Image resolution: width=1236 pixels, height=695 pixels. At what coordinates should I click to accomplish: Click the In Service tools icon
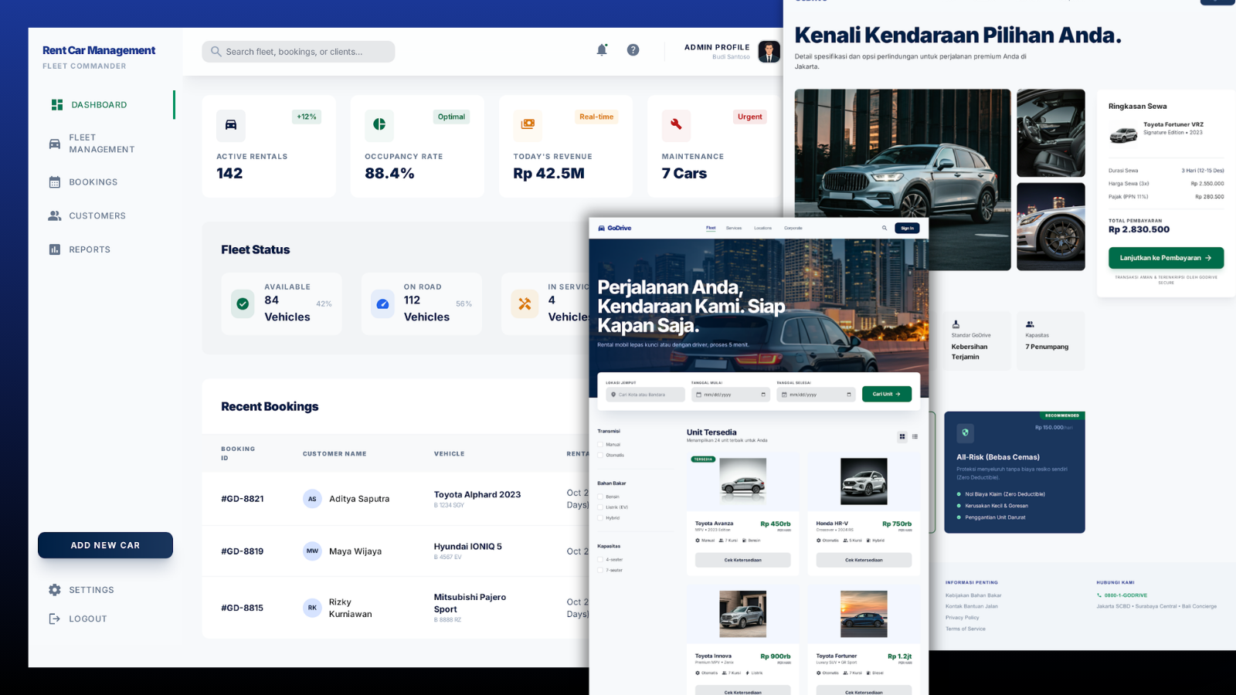point(525,303)
